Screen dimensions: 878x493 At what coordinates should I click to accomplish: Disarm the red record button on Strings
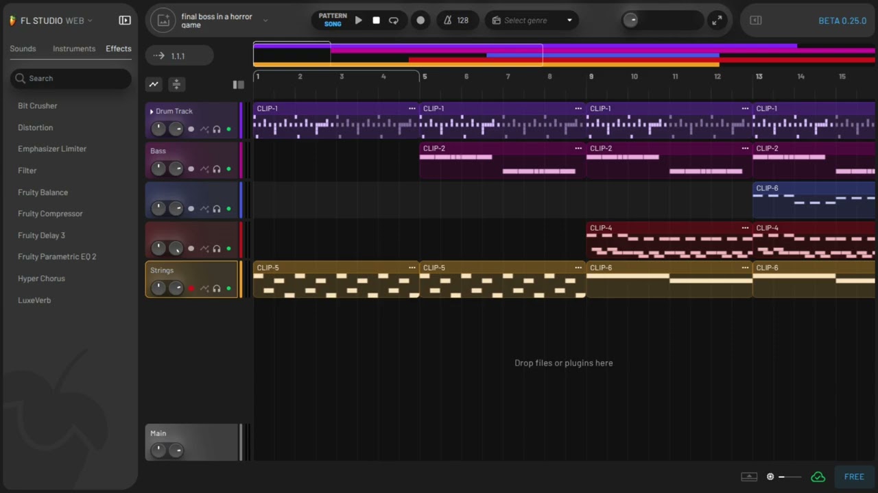click(x=191, y=288)
